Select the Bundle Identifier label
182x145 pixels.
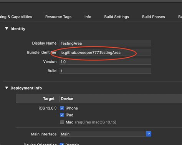[42, 52]
